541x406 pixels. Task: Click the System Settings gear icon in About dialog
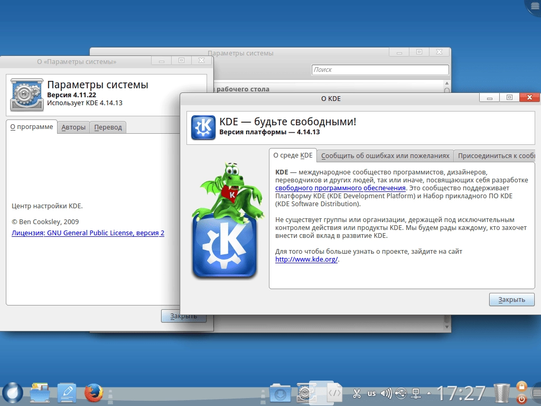pyautogui.click(x=27, y=95)
